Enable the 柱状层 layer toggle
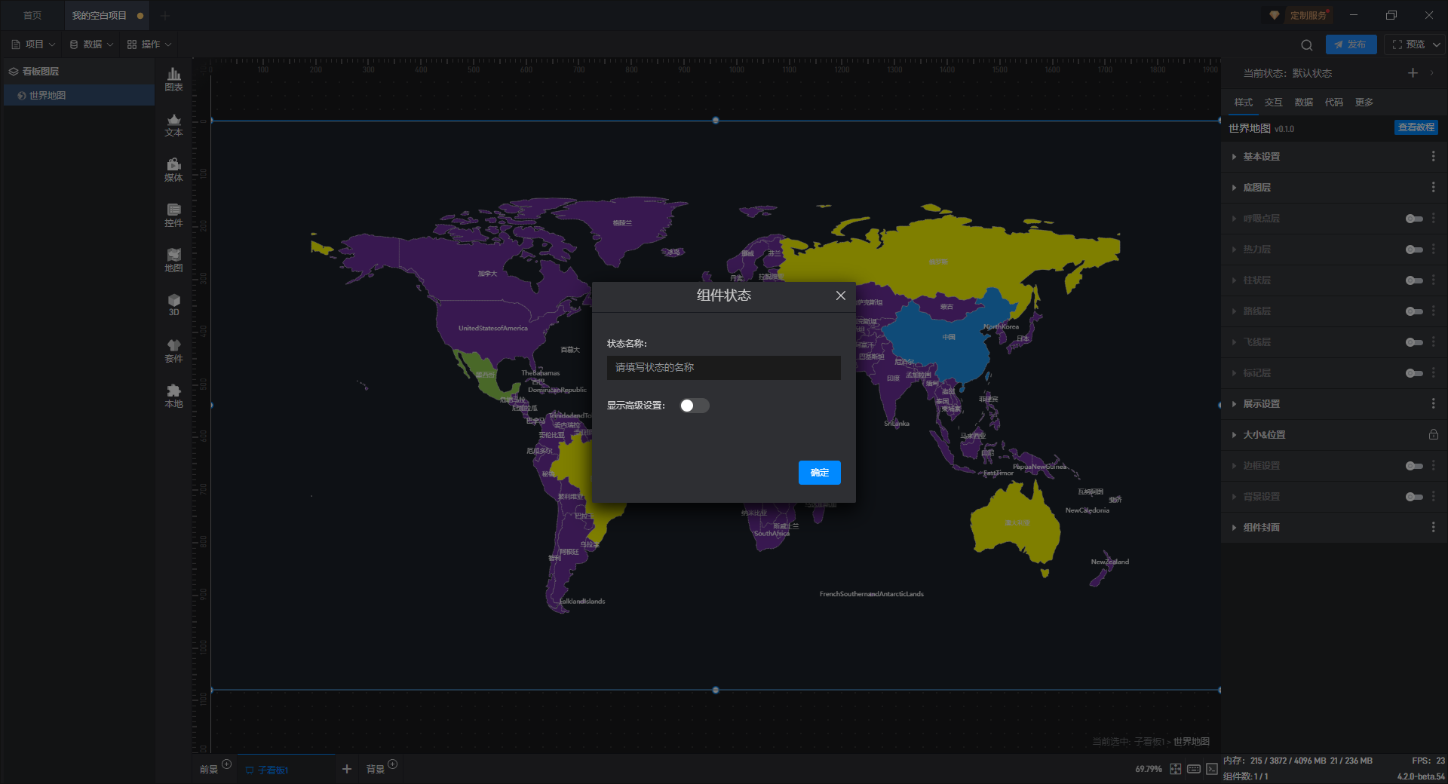 tap(1414, 280)
